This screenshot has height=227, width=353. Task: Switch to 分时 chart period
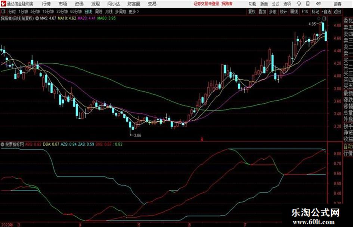(x=12, y=12)
